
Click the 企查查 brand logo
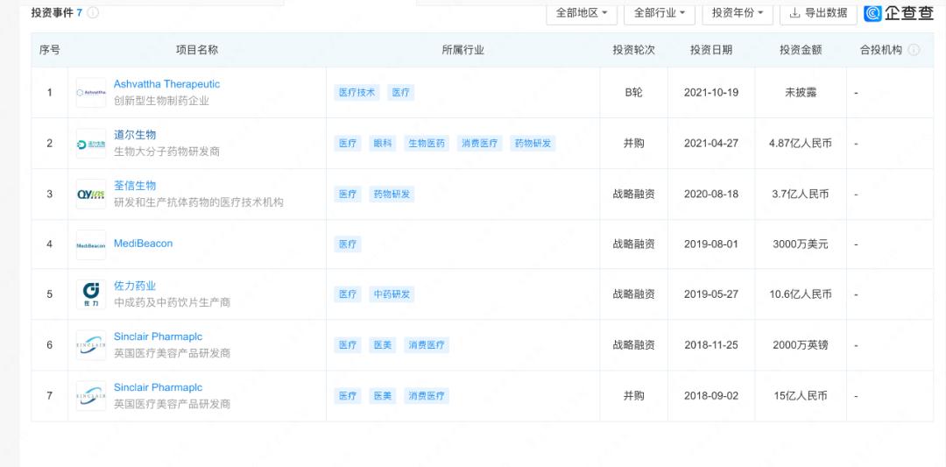899,13
